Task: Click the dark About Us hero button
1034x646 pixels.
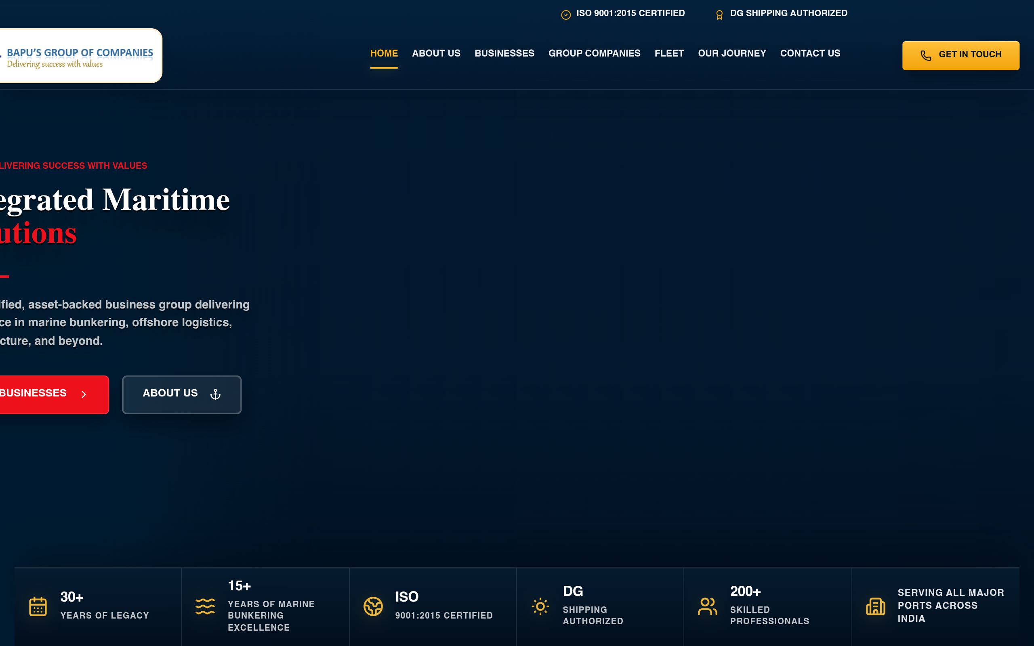Action: tap(182, 395)
